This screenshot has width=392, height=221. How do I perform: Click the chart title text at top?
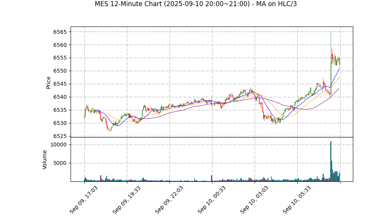pyautogui.click(x=196, y=4)
